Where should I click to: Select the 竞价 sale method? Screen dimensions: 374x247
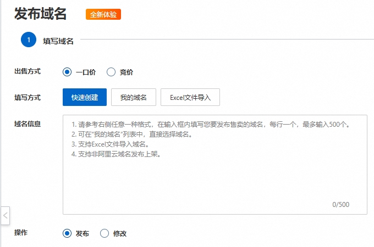[111, 72]
